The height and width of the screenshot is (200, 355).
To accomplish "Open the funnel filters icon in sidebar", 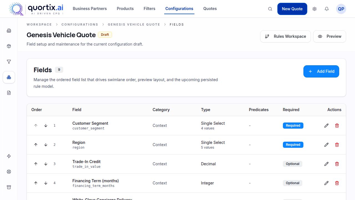I will point(9,62).
